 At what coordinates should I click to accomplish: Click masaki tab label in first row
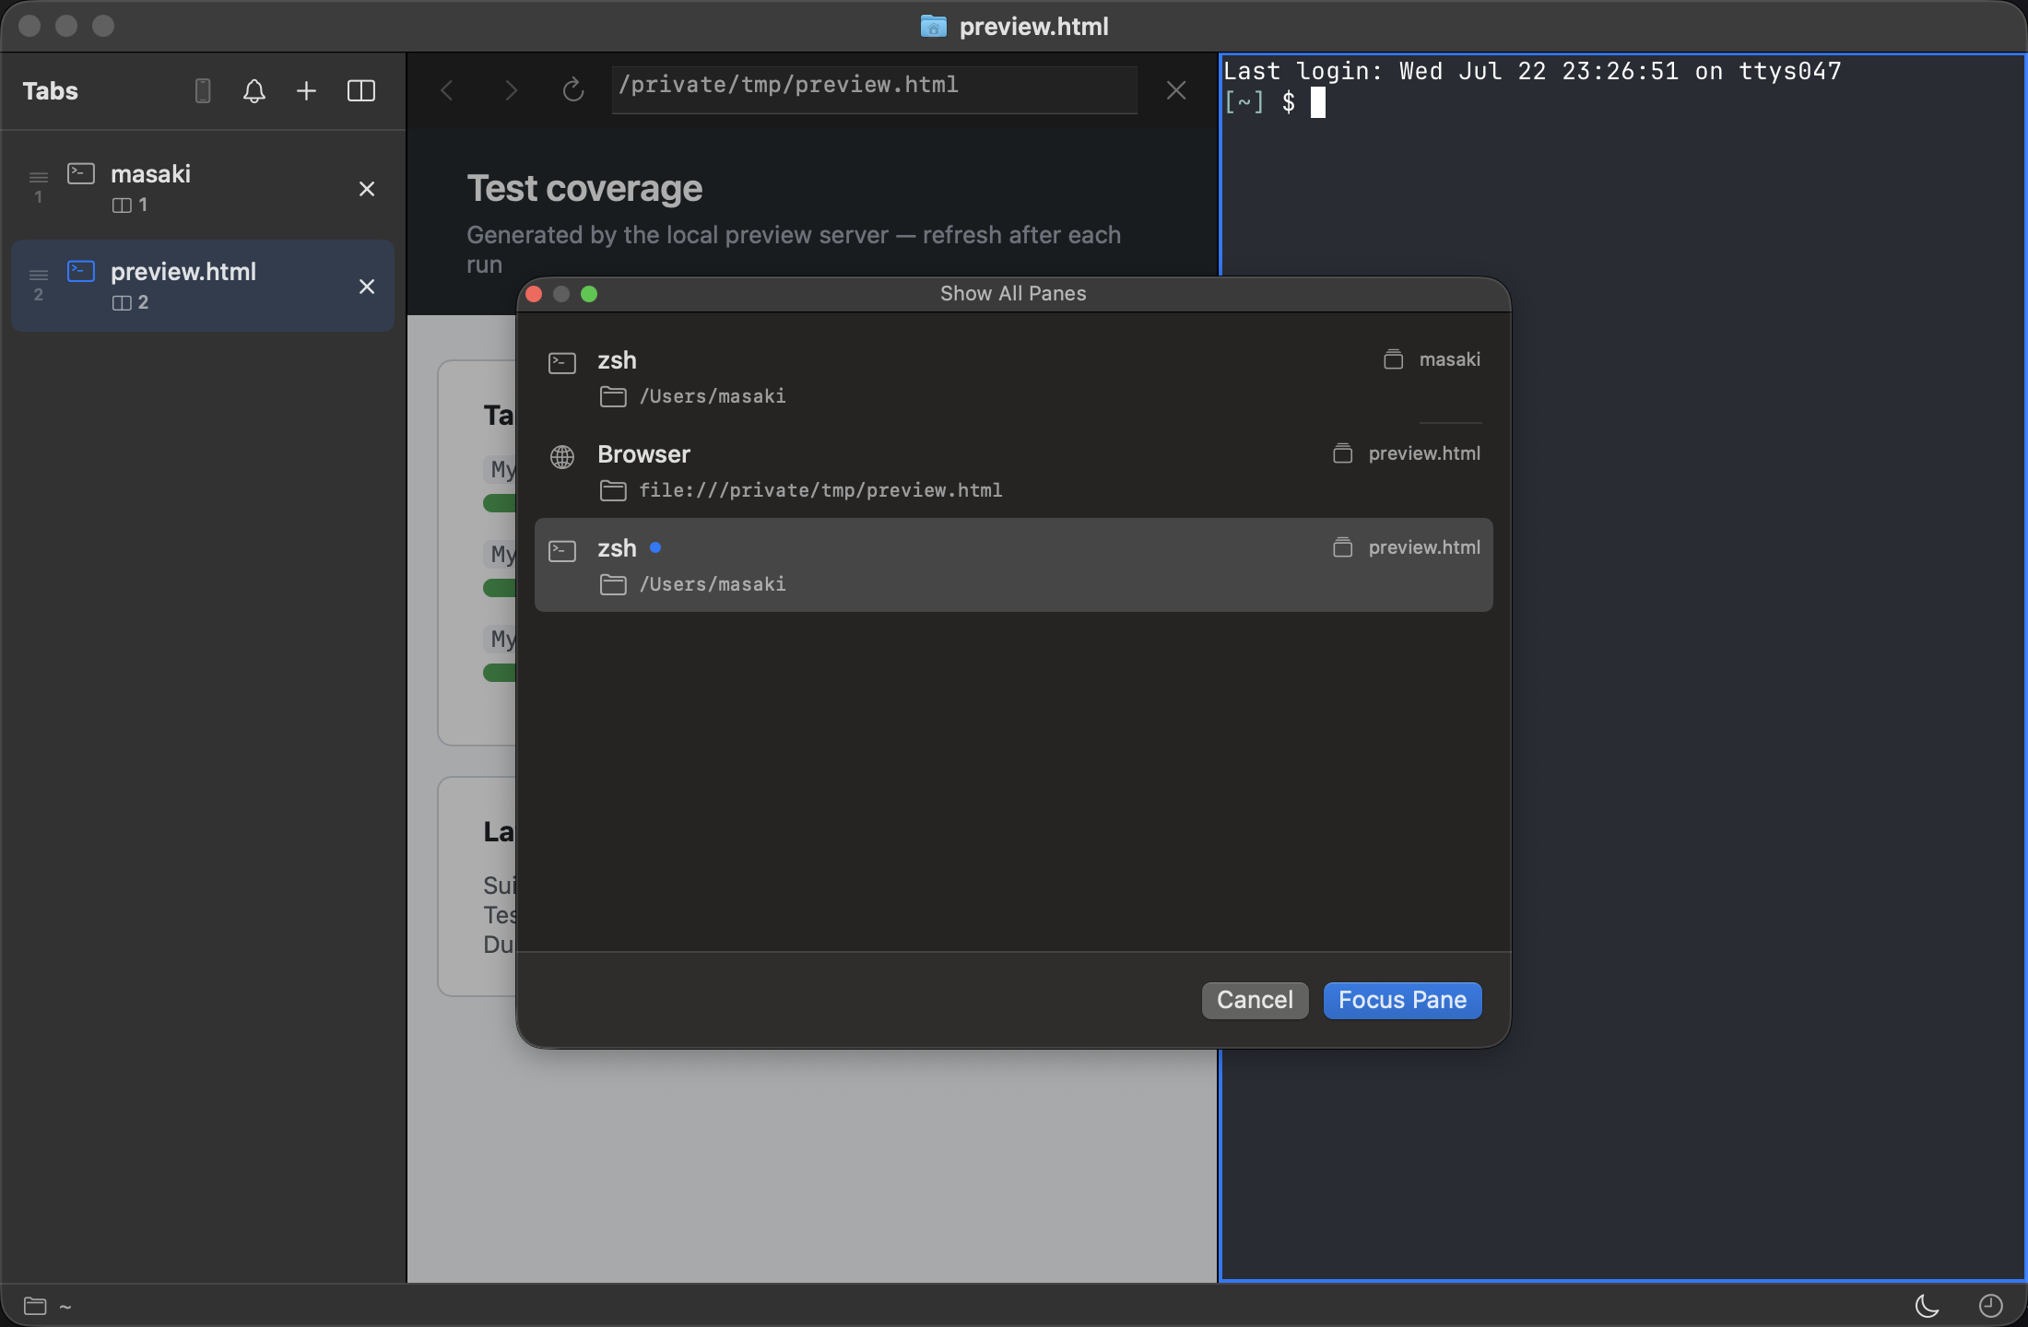tap(1449, 359)
